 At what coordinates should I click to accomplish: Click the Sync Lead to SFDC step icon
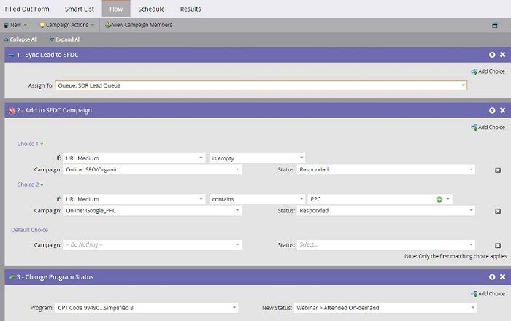coord(12,55)
